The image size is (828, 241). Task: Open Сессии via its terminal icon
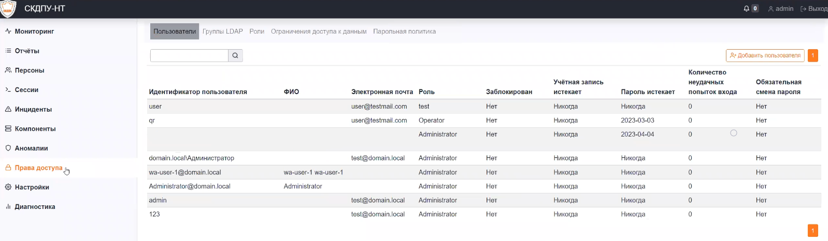click(8, 90)
